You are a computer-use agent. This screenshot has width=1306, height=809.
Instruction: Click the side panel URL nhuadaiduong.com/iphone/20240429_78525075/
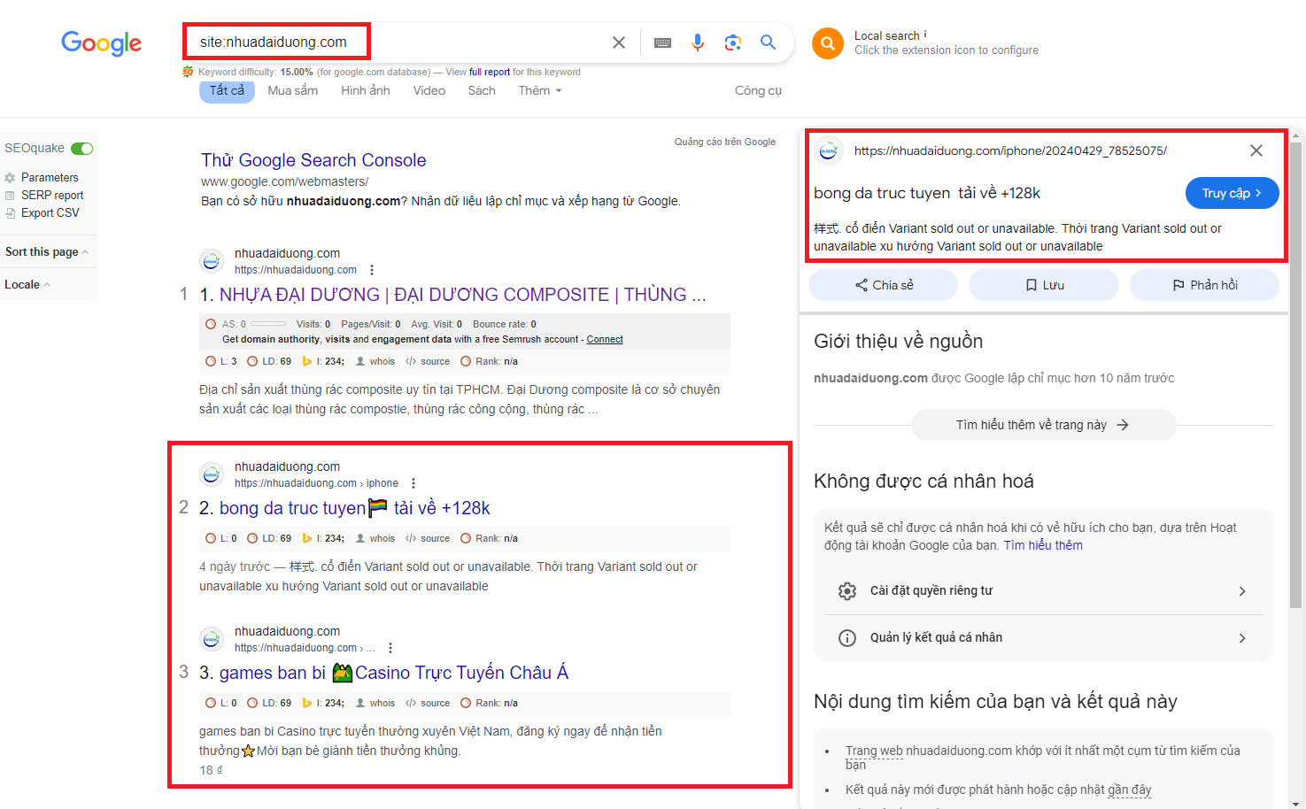[x=1010, y=150]
